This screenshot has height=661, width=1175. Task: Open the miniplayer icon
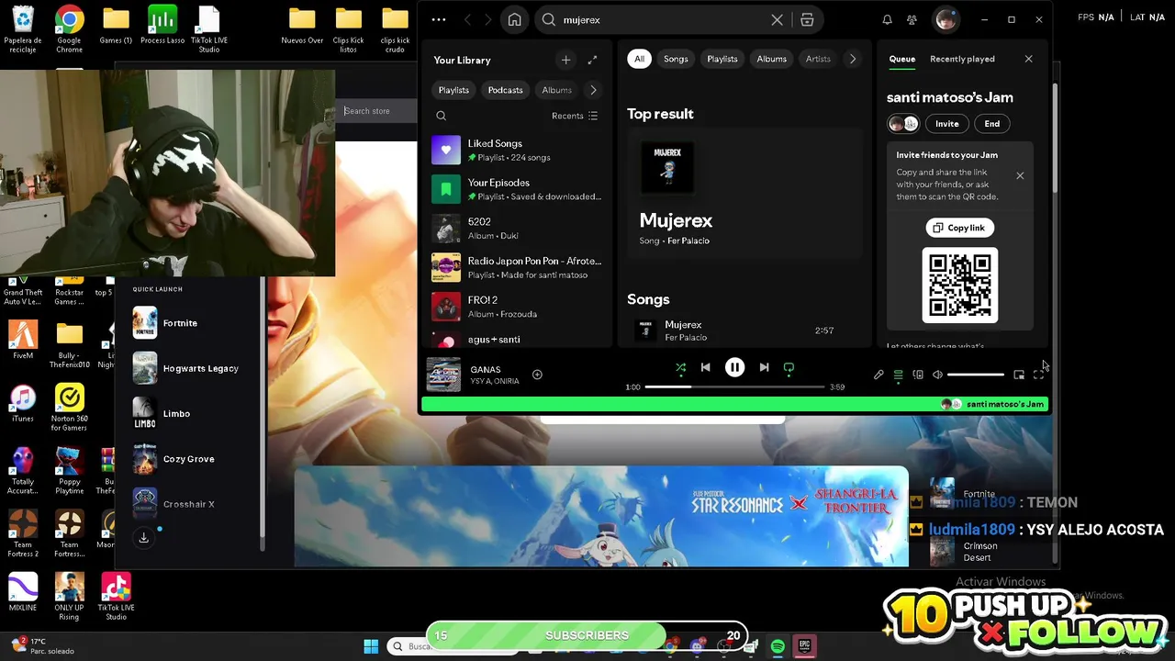1019,375
